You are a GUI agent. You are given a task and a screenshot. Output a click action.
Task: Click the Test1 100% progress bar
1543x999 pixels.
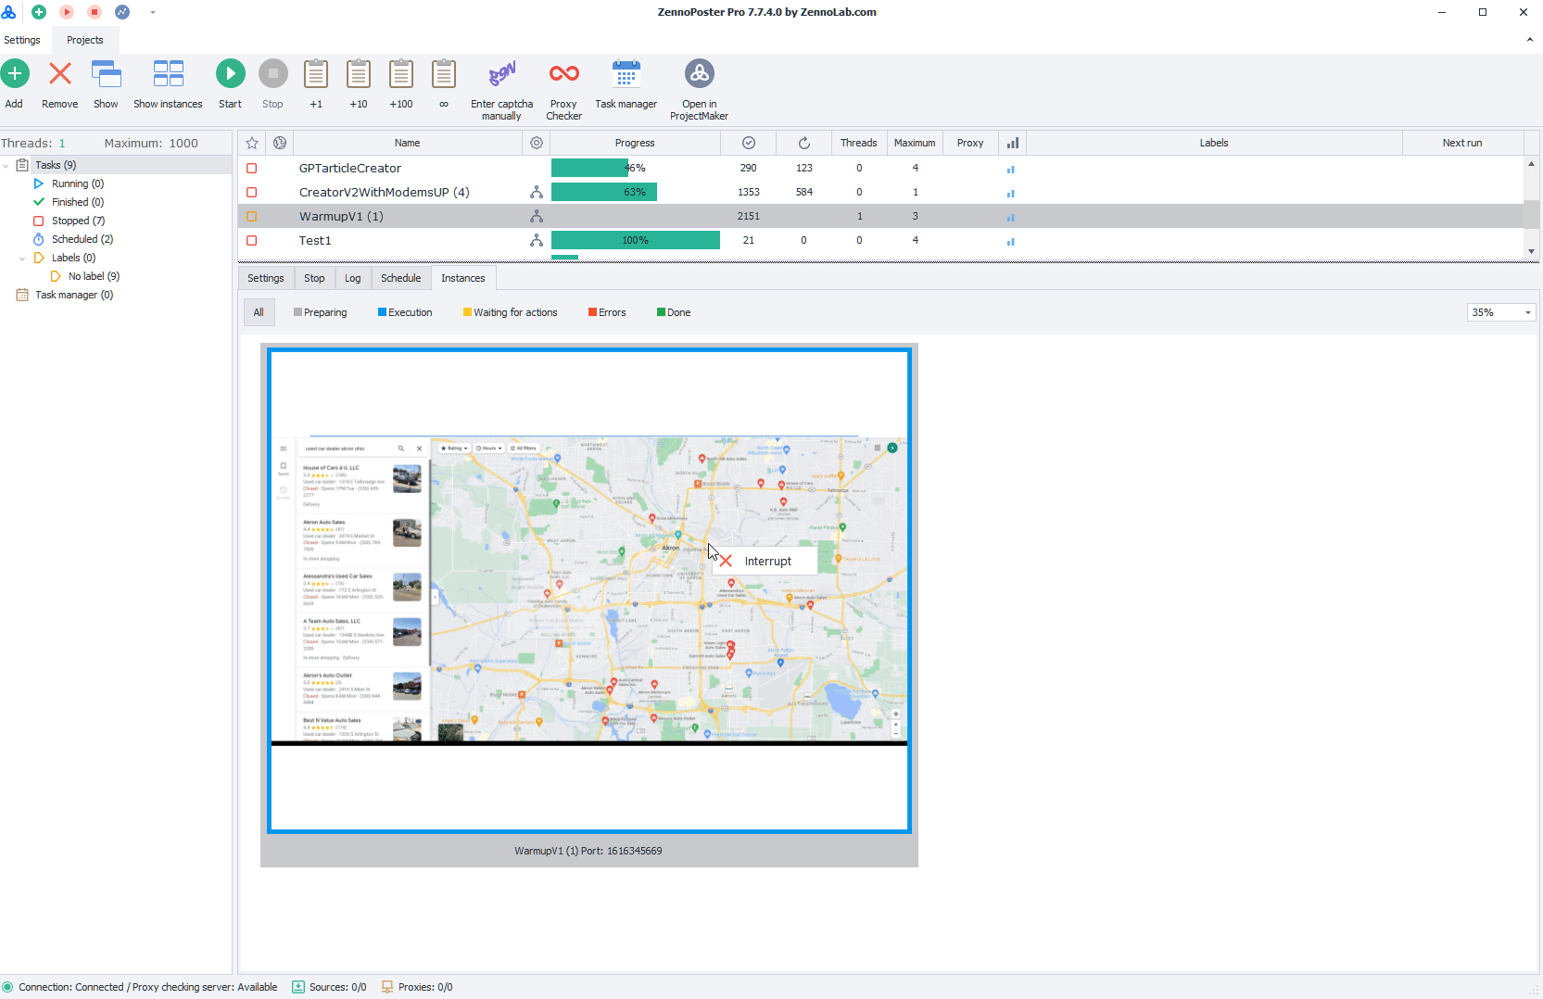click(x=636, y=240)
